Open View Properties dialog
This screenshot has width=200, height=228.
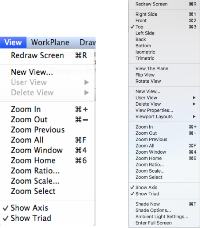pos(164,110)
